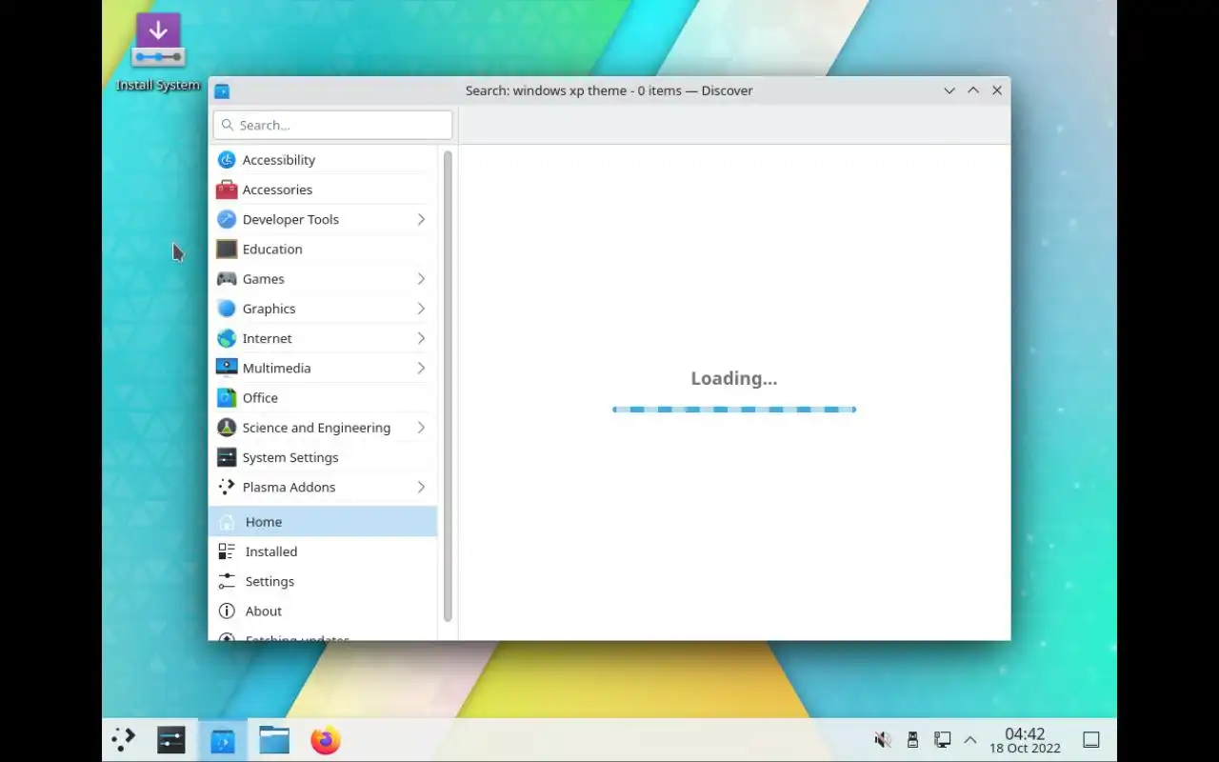Viewport: 1219px width, 762px height.
Task: Select the System Settings category label
Action: click(x=290, y=457)
